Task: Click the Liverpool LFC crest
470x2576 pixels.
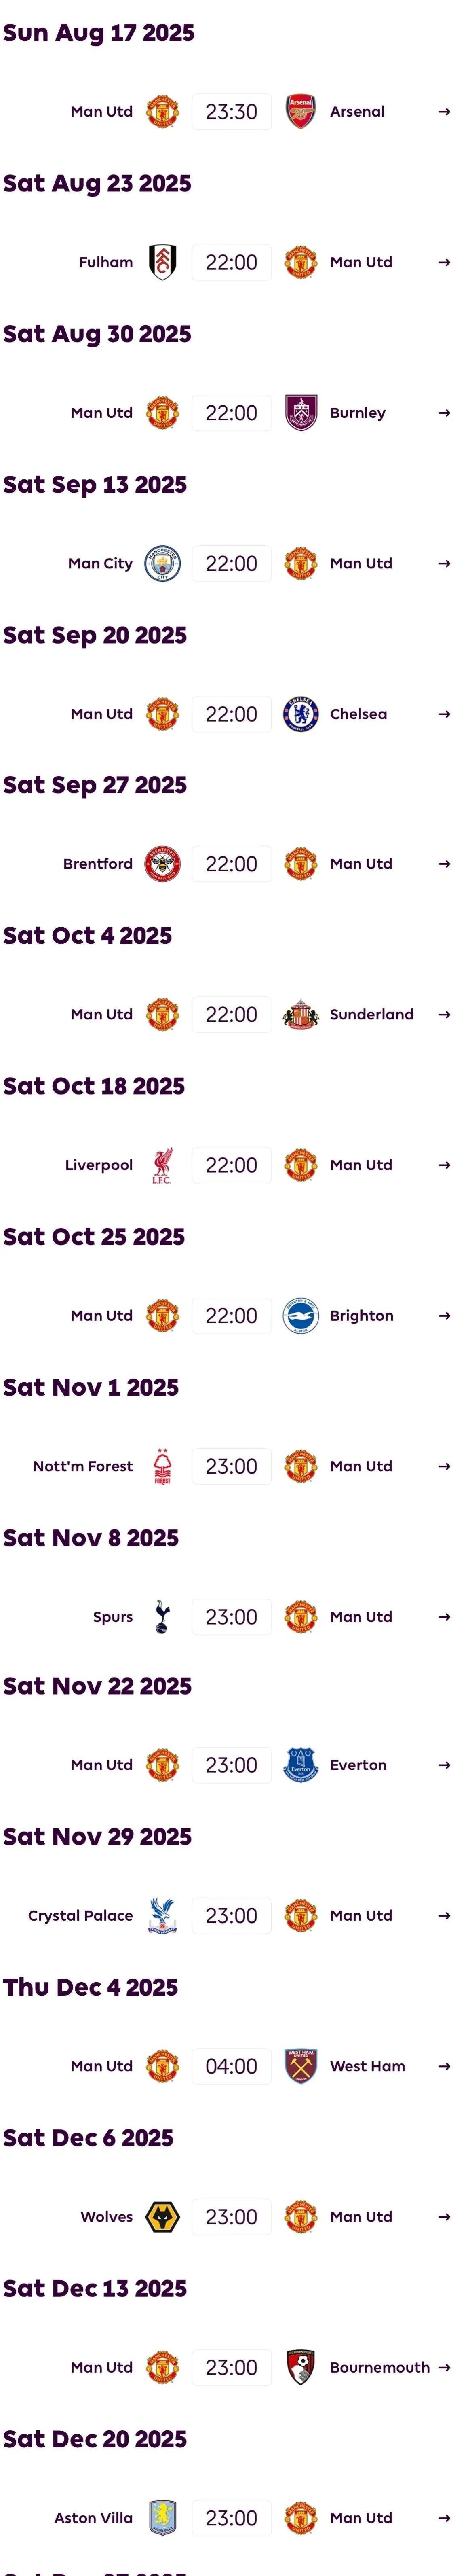Action: 162,1165
